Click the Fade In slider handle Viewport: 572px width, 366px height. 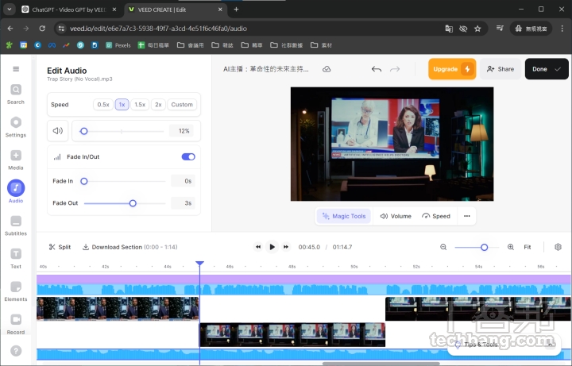pyautogui.click(x=84, y=181)
